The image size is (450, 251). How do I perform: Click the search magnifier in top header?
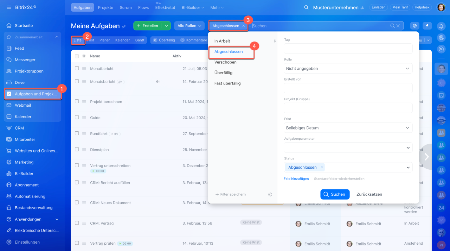tap(307, 7)
